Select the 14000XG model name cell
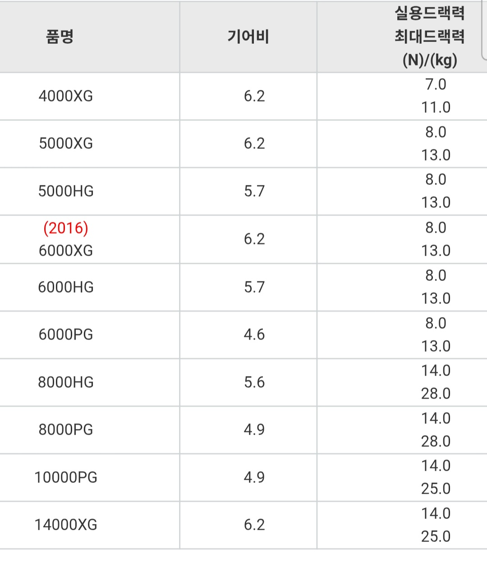Image resolution: width=487 pixels, height=561 pixels. point(66,525)
